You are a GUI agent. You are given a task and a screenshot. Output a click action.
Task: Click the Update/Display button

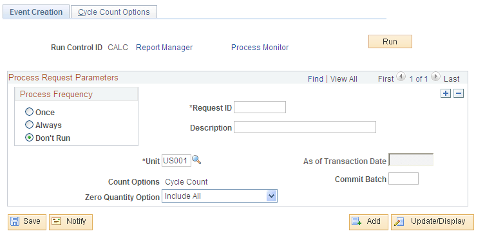coord(432,221)
